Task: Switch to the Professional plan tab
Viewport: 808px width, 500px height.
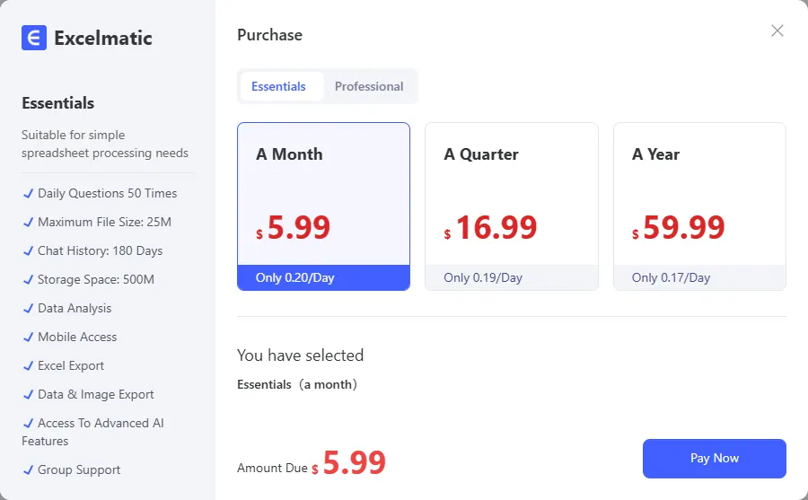Action: pyautogui.click(x=369, y=87)
